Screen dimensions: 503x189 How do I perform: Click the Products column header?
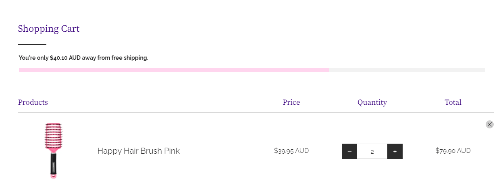pos(33,102)
